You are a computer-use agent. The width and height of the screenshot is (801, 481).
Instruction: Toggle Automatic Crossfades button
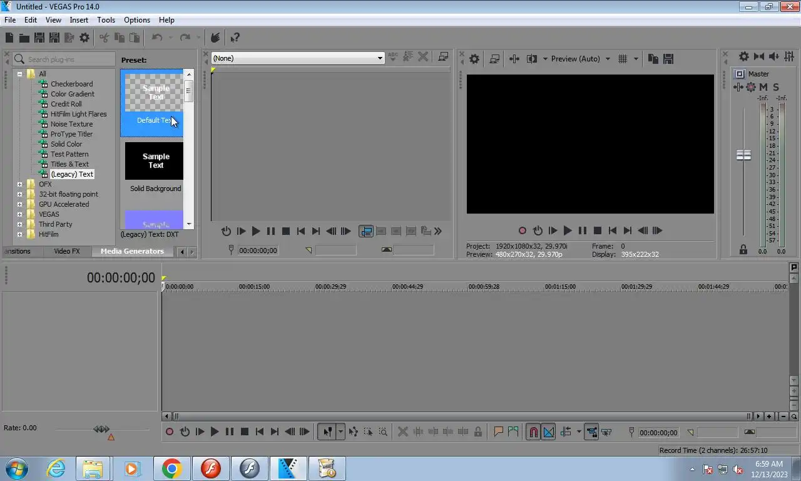548,432
